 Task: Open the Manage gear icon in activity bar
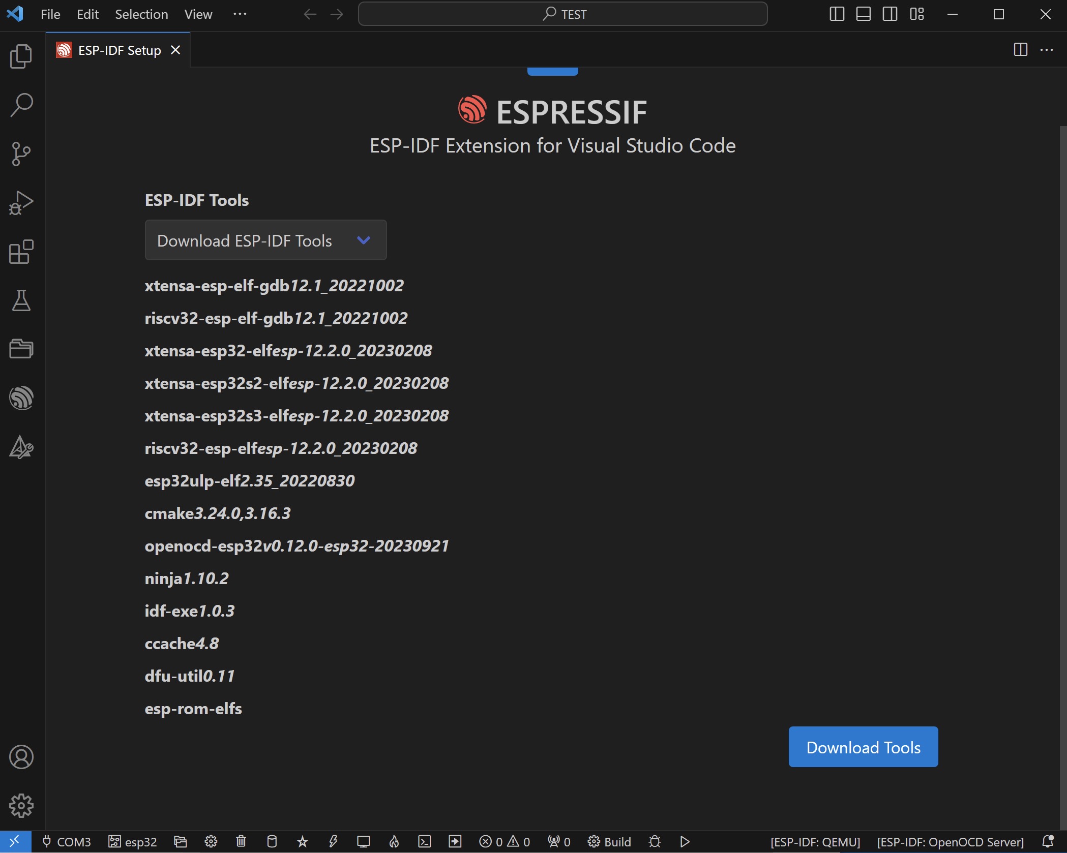[x=21, y=806]
